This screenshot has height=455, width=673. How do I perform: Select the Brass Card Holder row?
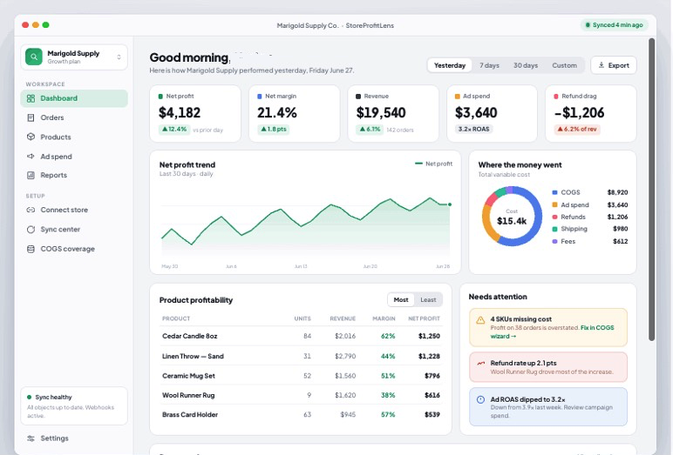pos(301,415)
